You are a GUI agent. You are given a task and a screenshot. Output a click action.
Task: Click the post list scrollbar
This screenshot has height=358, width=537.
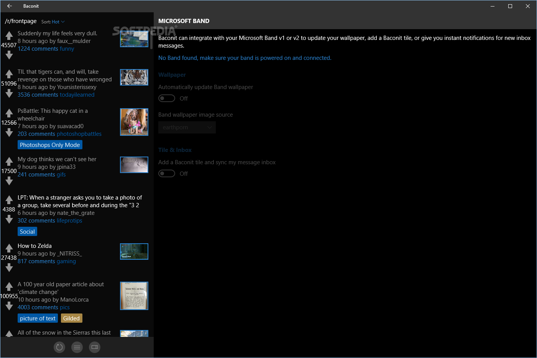click(151, 39)
